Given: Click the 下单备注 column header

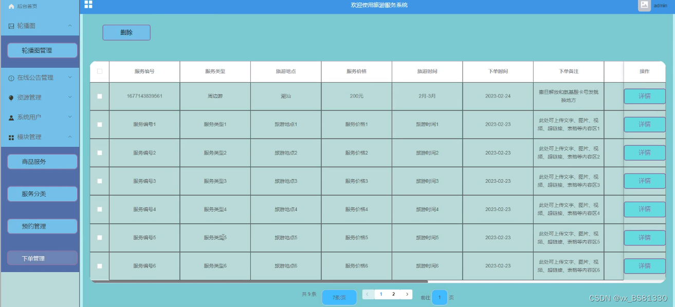Looking at the screenshot, I should 569,71.
